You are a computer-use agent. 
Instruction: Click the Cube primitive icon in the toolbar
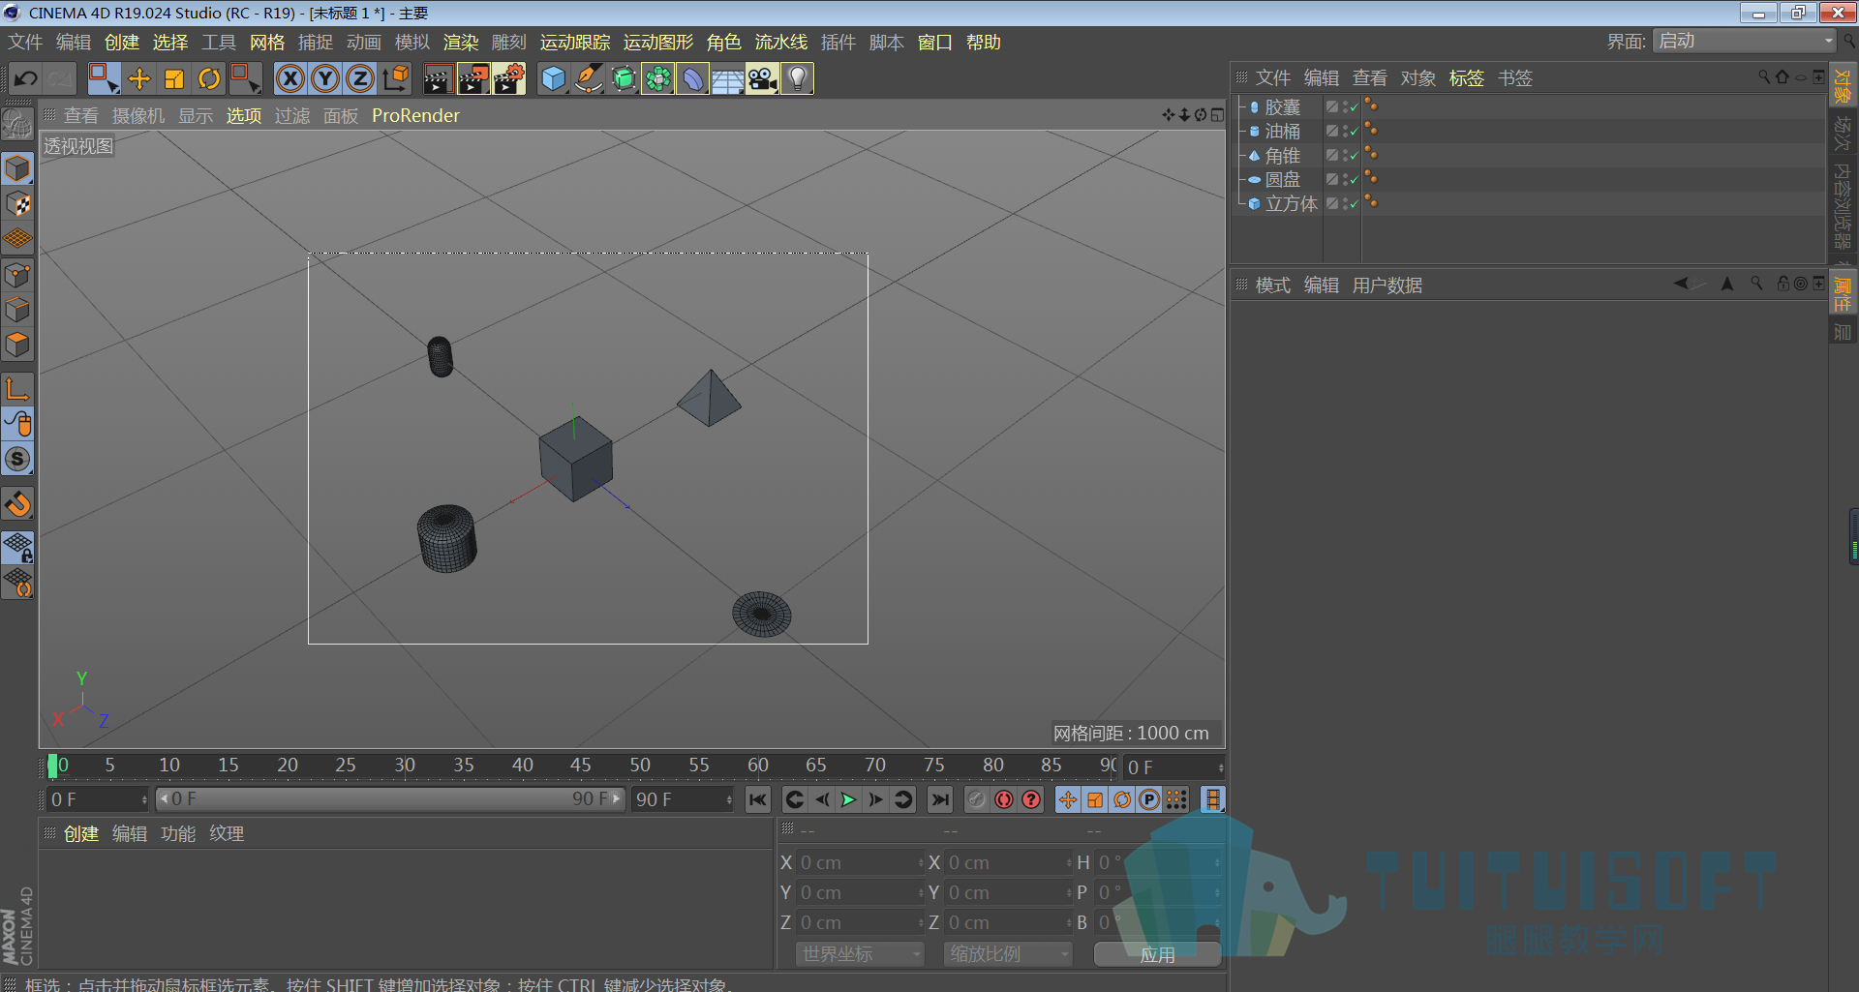tap(554, 78)
